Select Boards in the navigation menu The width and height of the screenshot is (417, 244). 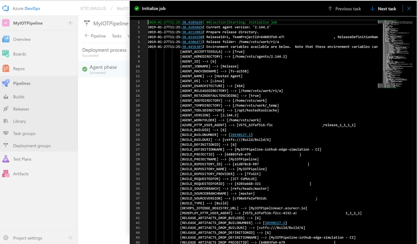tap(20, 54)
